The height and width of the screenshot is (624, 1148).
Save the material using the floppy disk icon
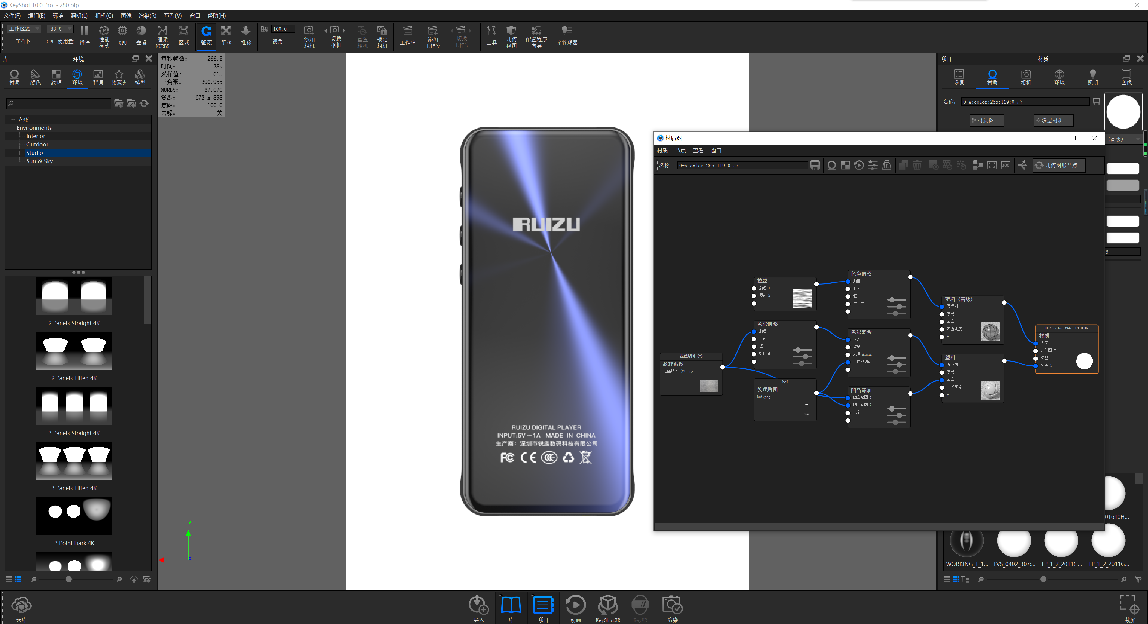pos(815,165)
